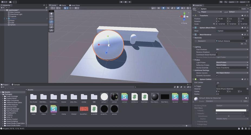Open draw mode shading dropdown
251x135 pixels.
click(x=153, y=8)
